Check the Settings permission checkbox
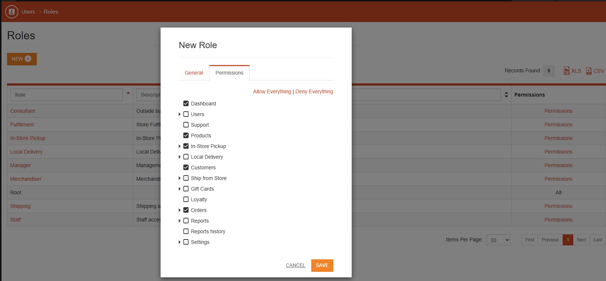 186,242
